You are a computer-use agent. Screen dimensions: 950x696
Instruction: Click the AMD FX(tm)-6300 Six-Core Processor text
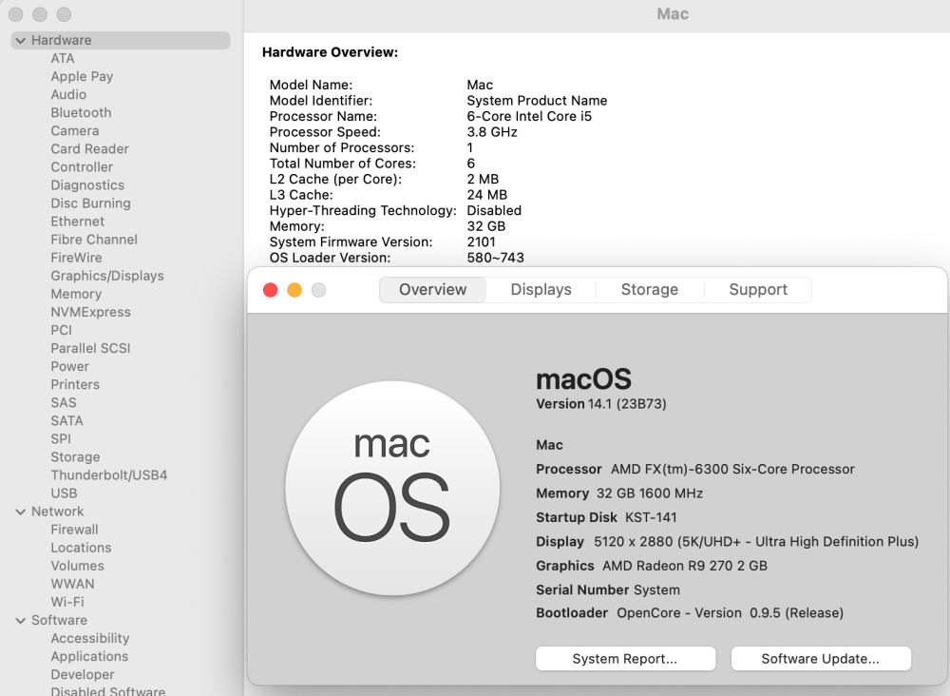coord(732,470)
